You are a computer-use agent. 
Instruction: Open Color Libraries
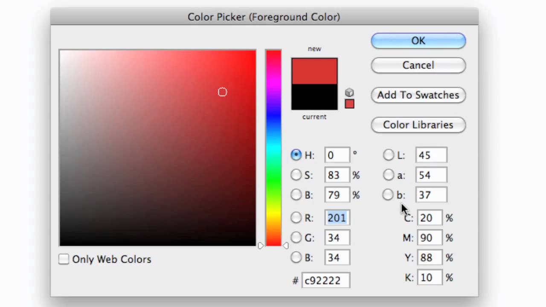(x=418, y=125)
